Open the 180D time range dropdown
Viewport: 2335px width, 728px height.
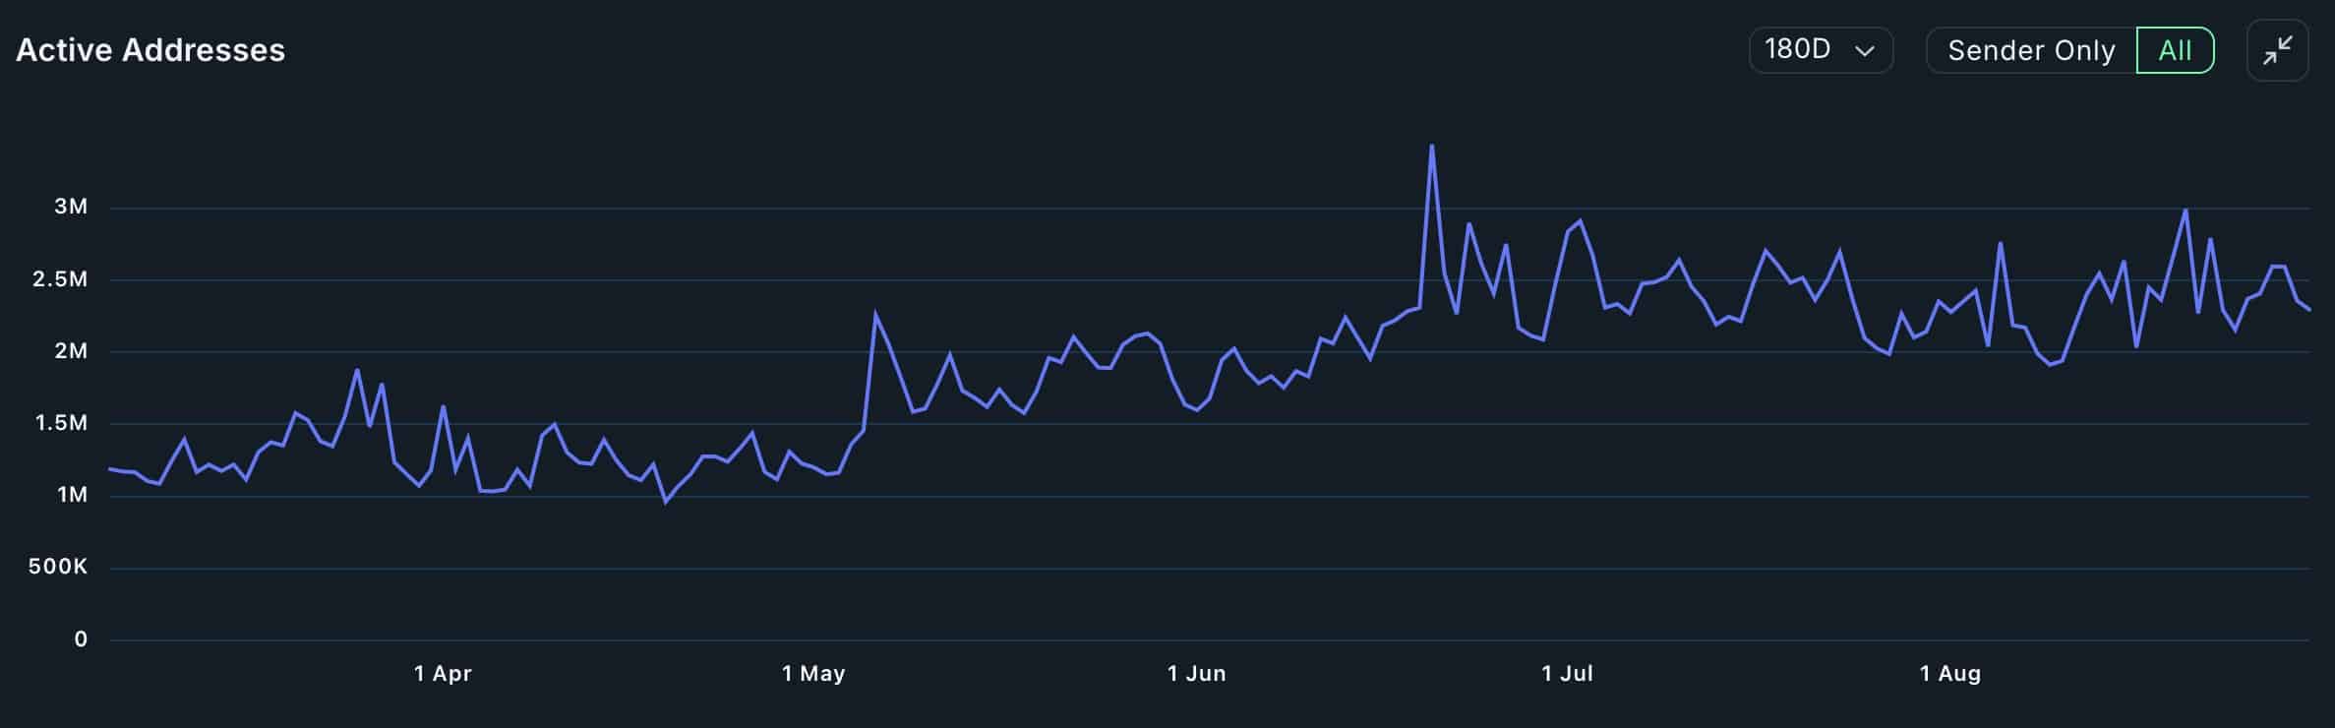pyautogui.click(x=1820, y=50)
